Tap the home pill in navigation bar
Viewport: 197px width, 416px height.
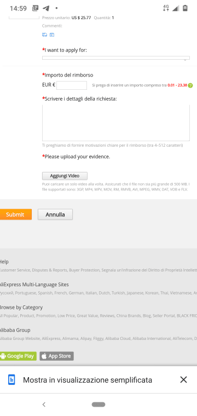(x=99, y=405)
